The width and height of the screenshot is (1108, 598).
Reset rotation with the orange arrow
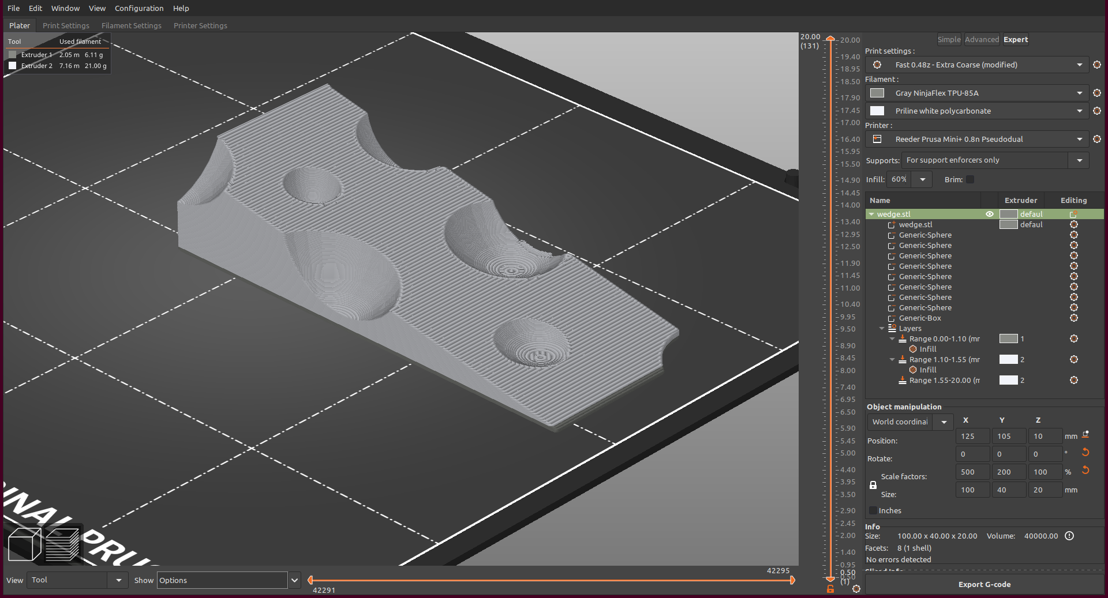point(1085,452)
